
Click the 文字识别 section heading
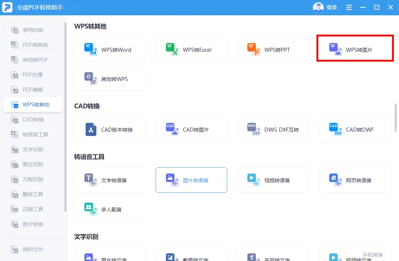coord(86,237)
